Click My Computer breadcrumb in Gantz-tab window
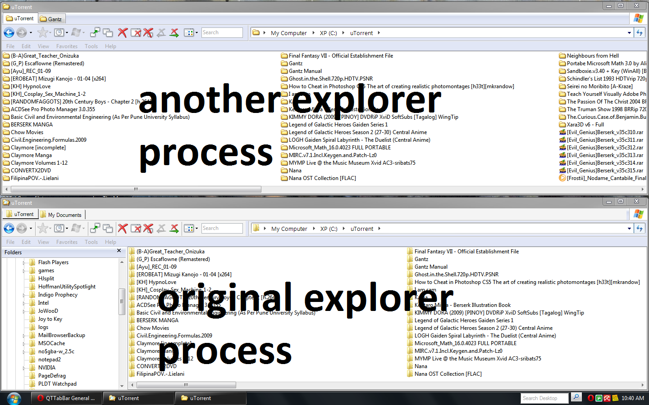 (x=288, y=33)
